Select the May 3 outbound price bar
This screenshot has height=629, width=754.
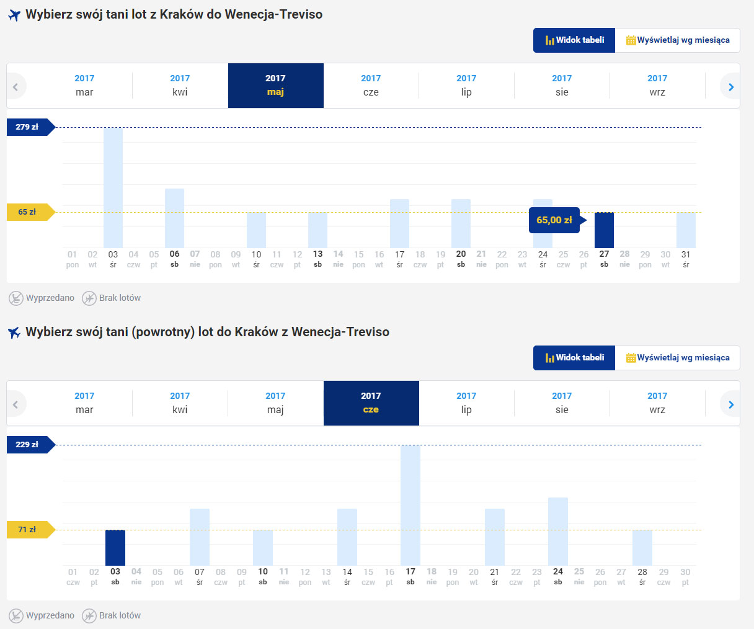[x=113, y=187]
